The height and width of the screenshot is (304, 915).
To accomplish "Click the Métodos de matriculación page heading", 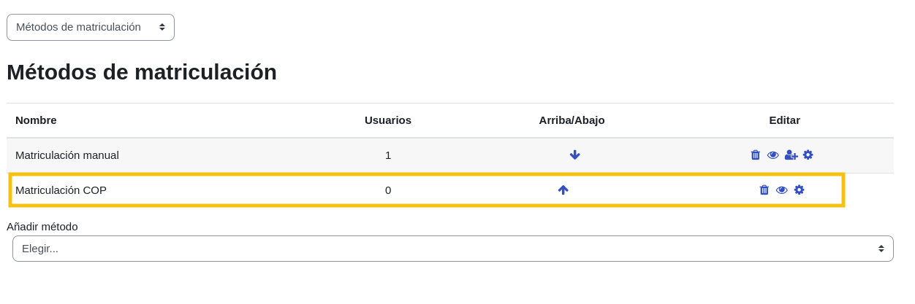I will pyautogui.click(x=142, y=72).
